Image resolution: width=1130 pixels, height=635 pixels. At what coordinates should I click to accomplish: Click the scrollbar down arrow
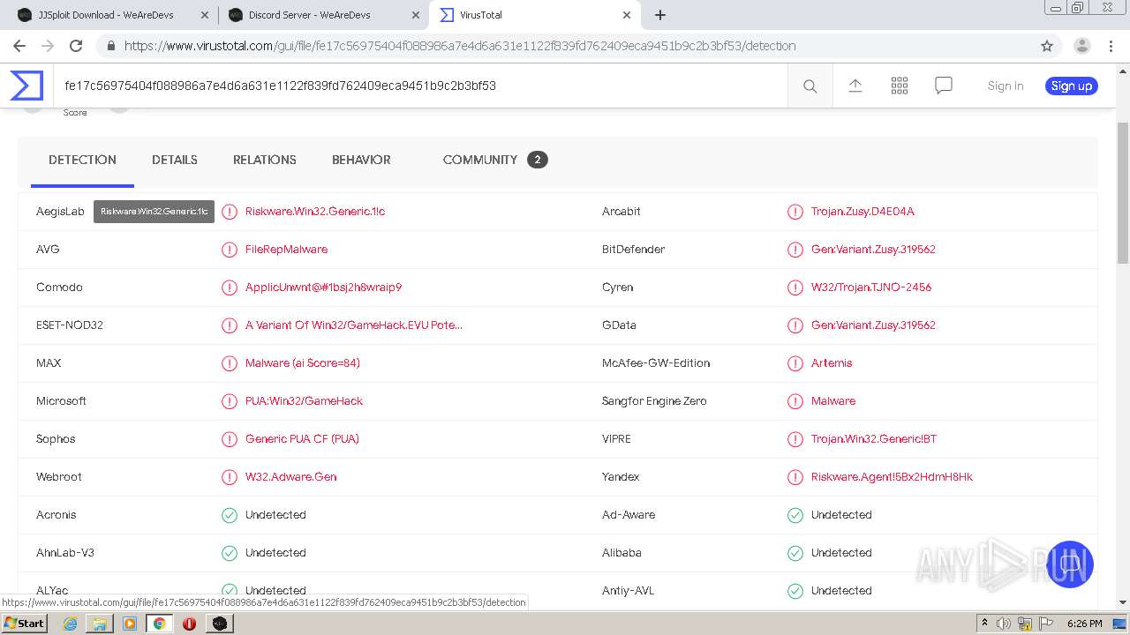tap(1123, 602)
